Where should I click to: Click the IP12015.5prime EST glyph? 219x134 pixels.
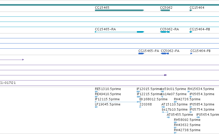[138, 92]
